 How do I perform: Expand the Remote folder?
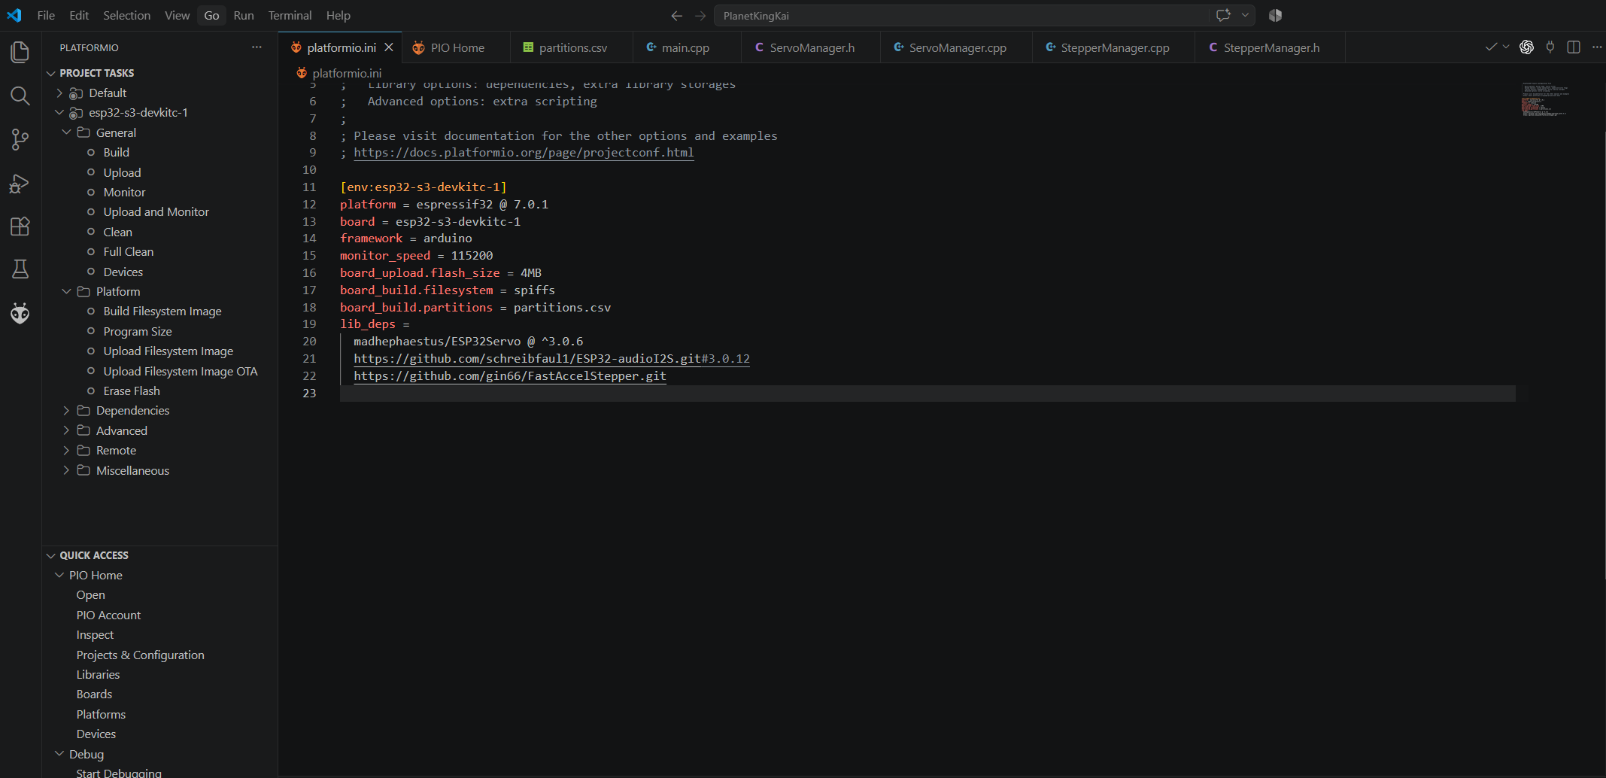tap(66, 450)
